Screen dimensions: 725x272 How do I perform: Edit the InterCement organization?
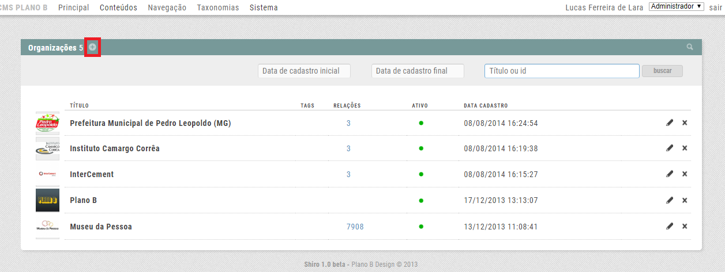pyautogui.click(x=670, y=174)
